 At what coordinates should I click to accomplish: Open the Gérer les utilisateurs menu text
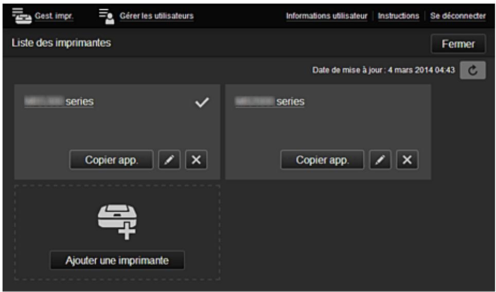156,16
